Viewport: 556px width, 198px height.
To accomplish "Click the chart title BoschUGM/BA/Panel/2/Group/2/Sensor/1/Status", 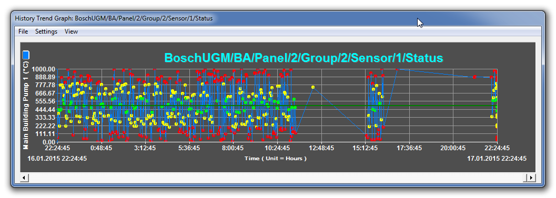I will pos(304,58).
